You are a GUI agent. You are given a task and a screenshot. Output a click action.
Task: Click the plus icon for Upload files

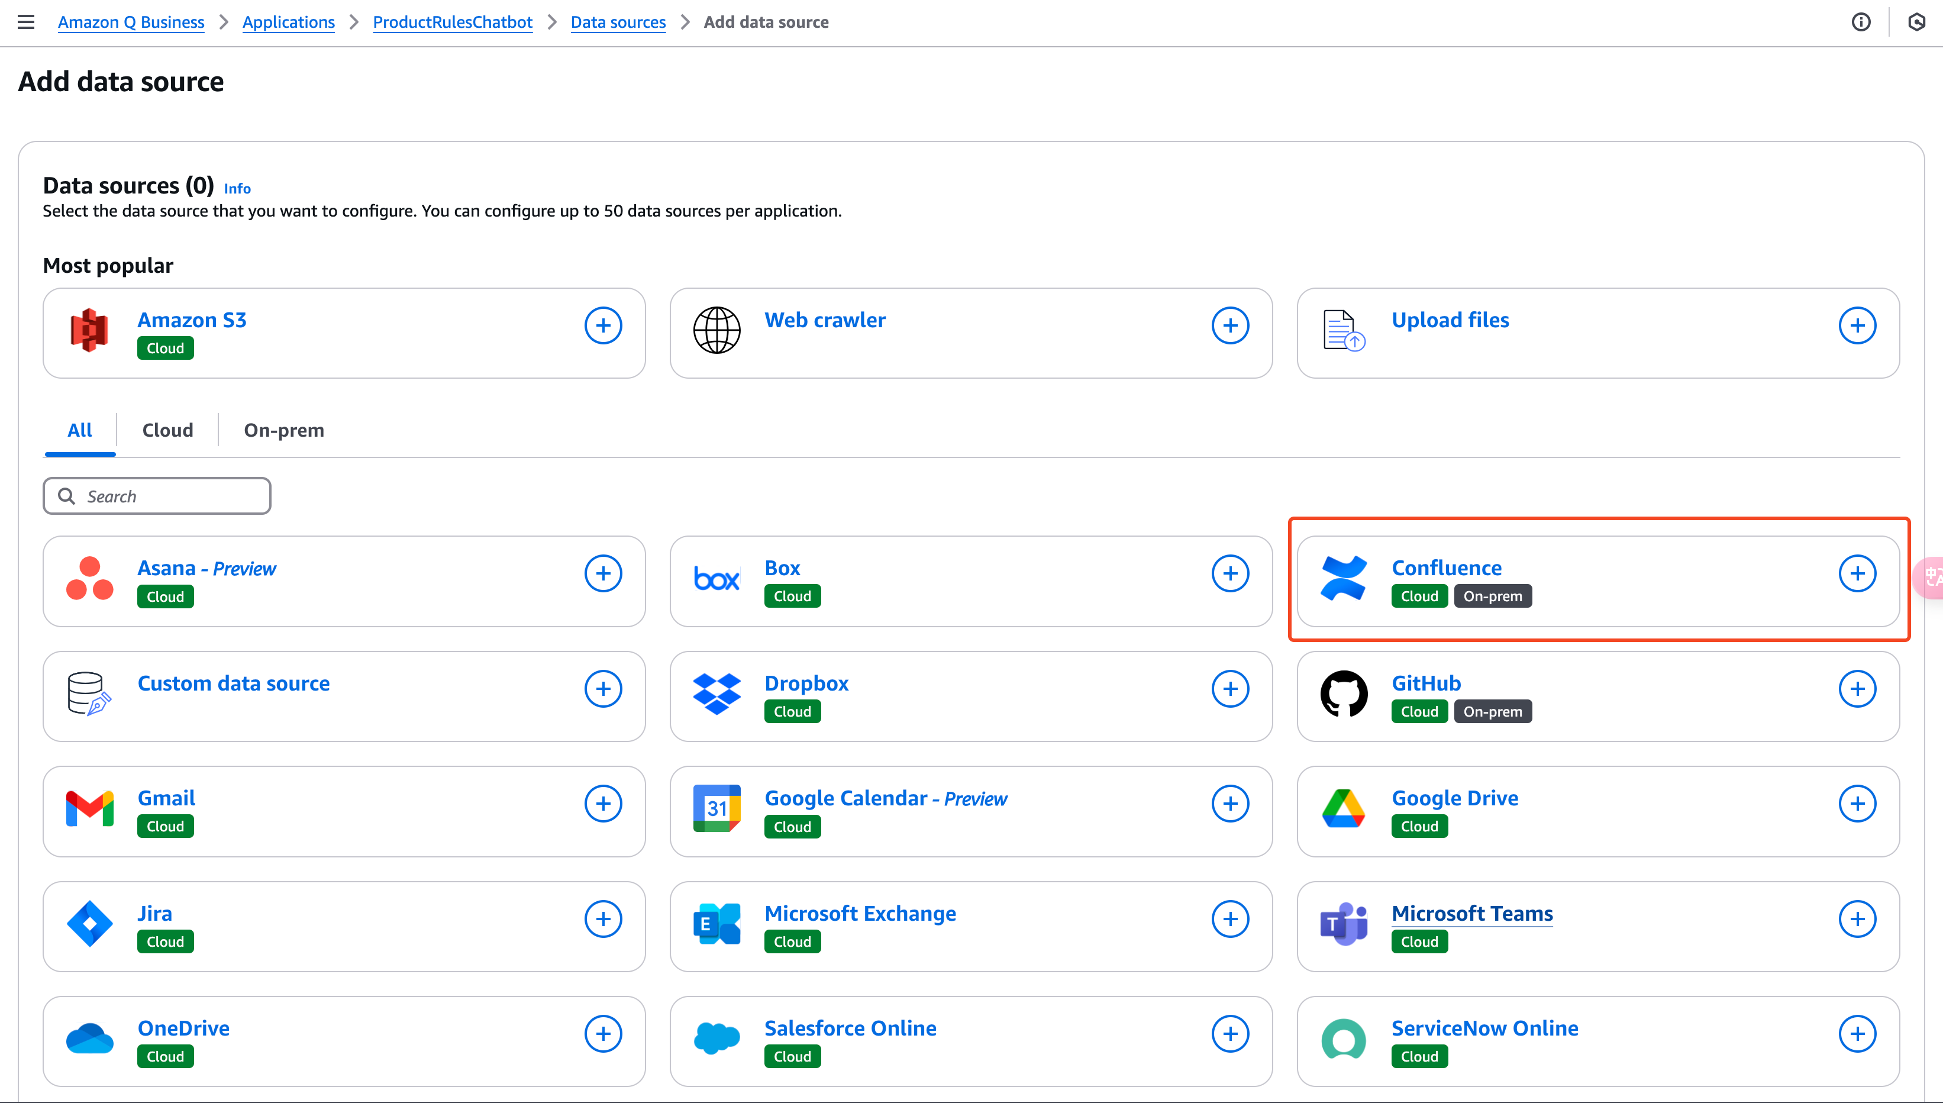coord(1857,325)
